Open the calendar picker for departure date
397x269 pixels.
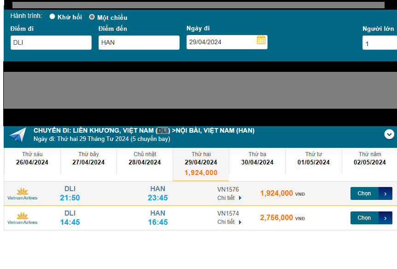[x=261, y=40]
